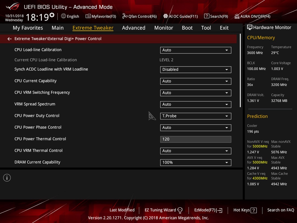The image size is (297, 223).
Task: Click Last Modified button
Action: click(x=122, y=210)
